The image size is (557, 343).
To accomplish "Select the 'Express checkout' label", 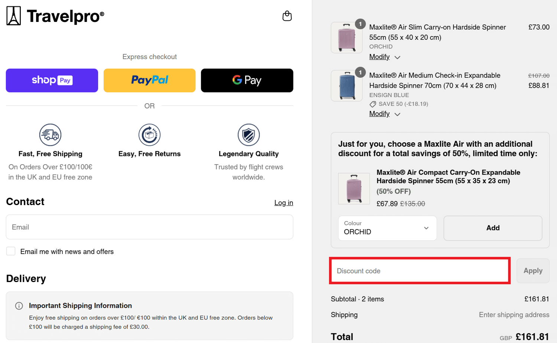I will pyautogui.click(x=149, y=56).
